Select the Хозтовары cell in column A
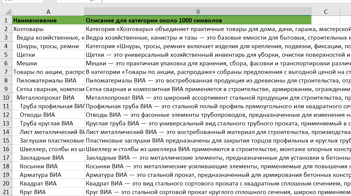The image size is (351, 196). tap(48, 29)
